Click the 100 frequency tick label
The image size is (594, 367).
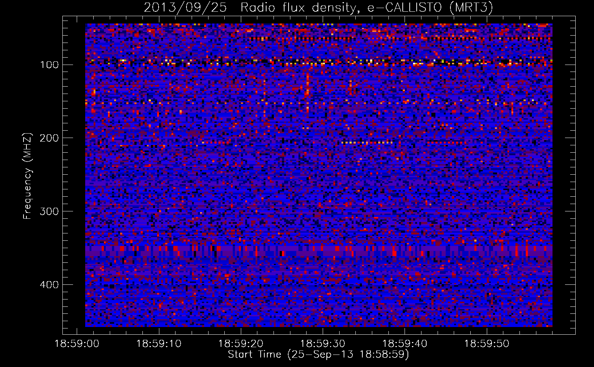click(50, 65)
